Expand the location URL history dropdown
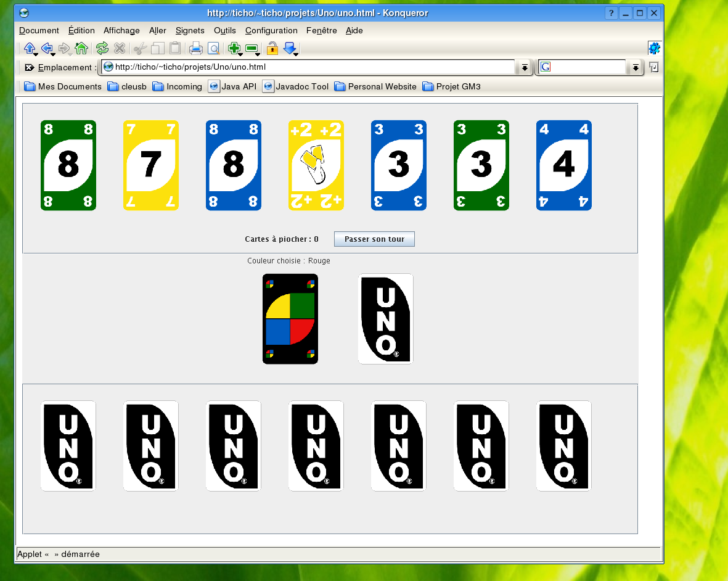The image size is (728, 581). point(525,67)
